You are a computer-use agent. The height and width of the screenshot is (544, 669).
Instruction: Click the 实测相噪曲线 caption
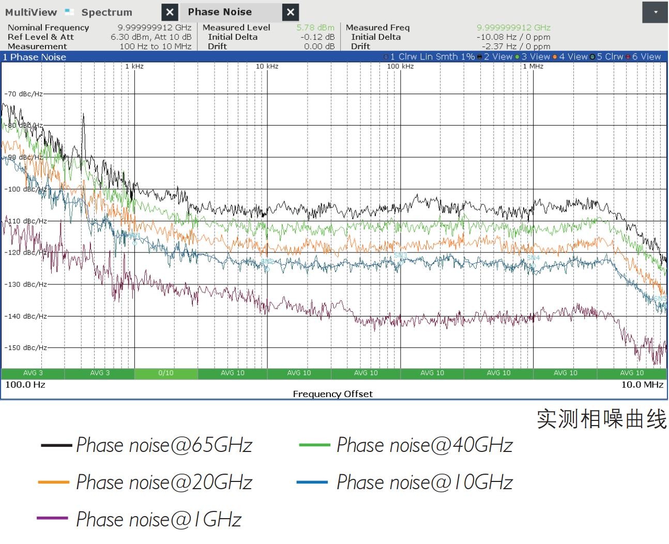coord(602,419)
